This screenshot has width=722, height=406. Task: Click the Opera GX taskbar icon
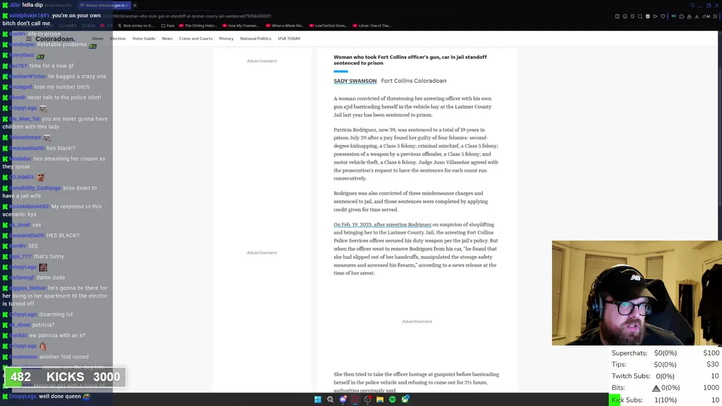coord(355,399)
